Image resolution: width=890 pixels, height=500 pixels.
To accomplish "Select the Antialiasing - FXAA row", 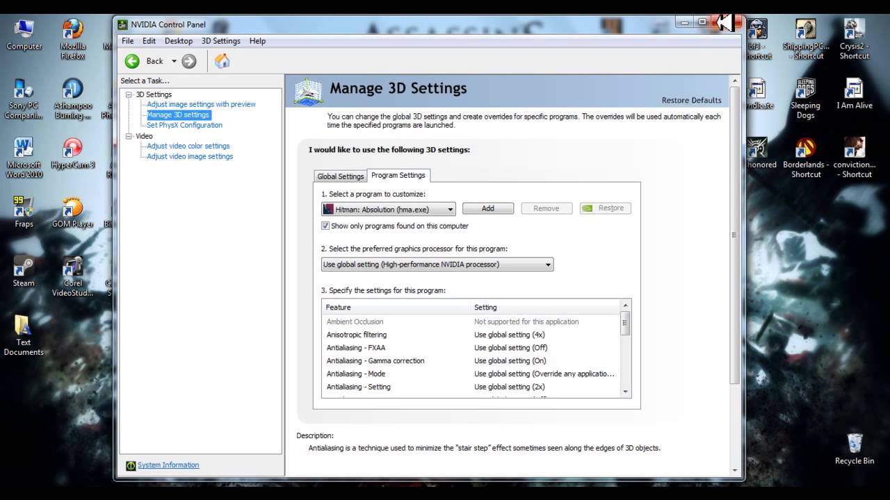I will pos(471,348).
